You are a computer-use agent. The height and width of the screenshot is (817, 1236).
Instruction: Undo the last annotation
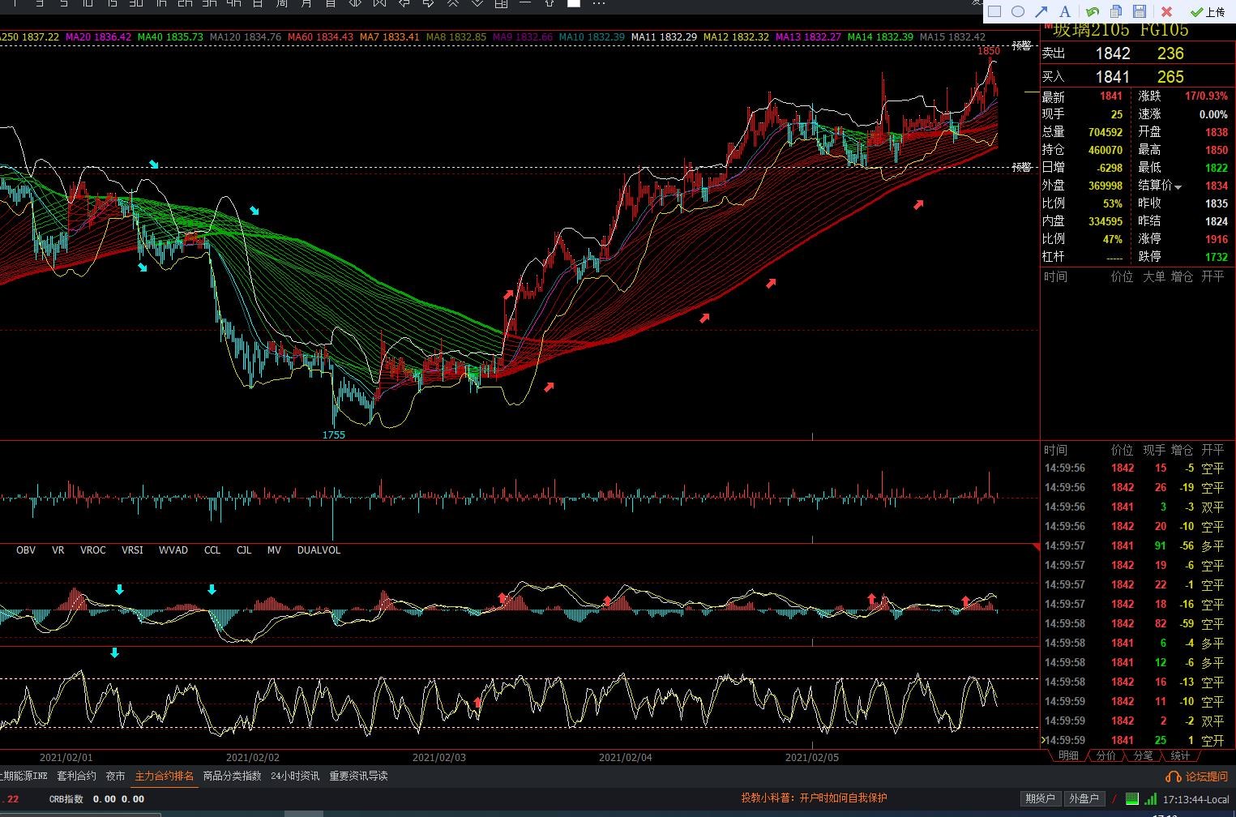pyautogui.click(x=1093, y=11)
